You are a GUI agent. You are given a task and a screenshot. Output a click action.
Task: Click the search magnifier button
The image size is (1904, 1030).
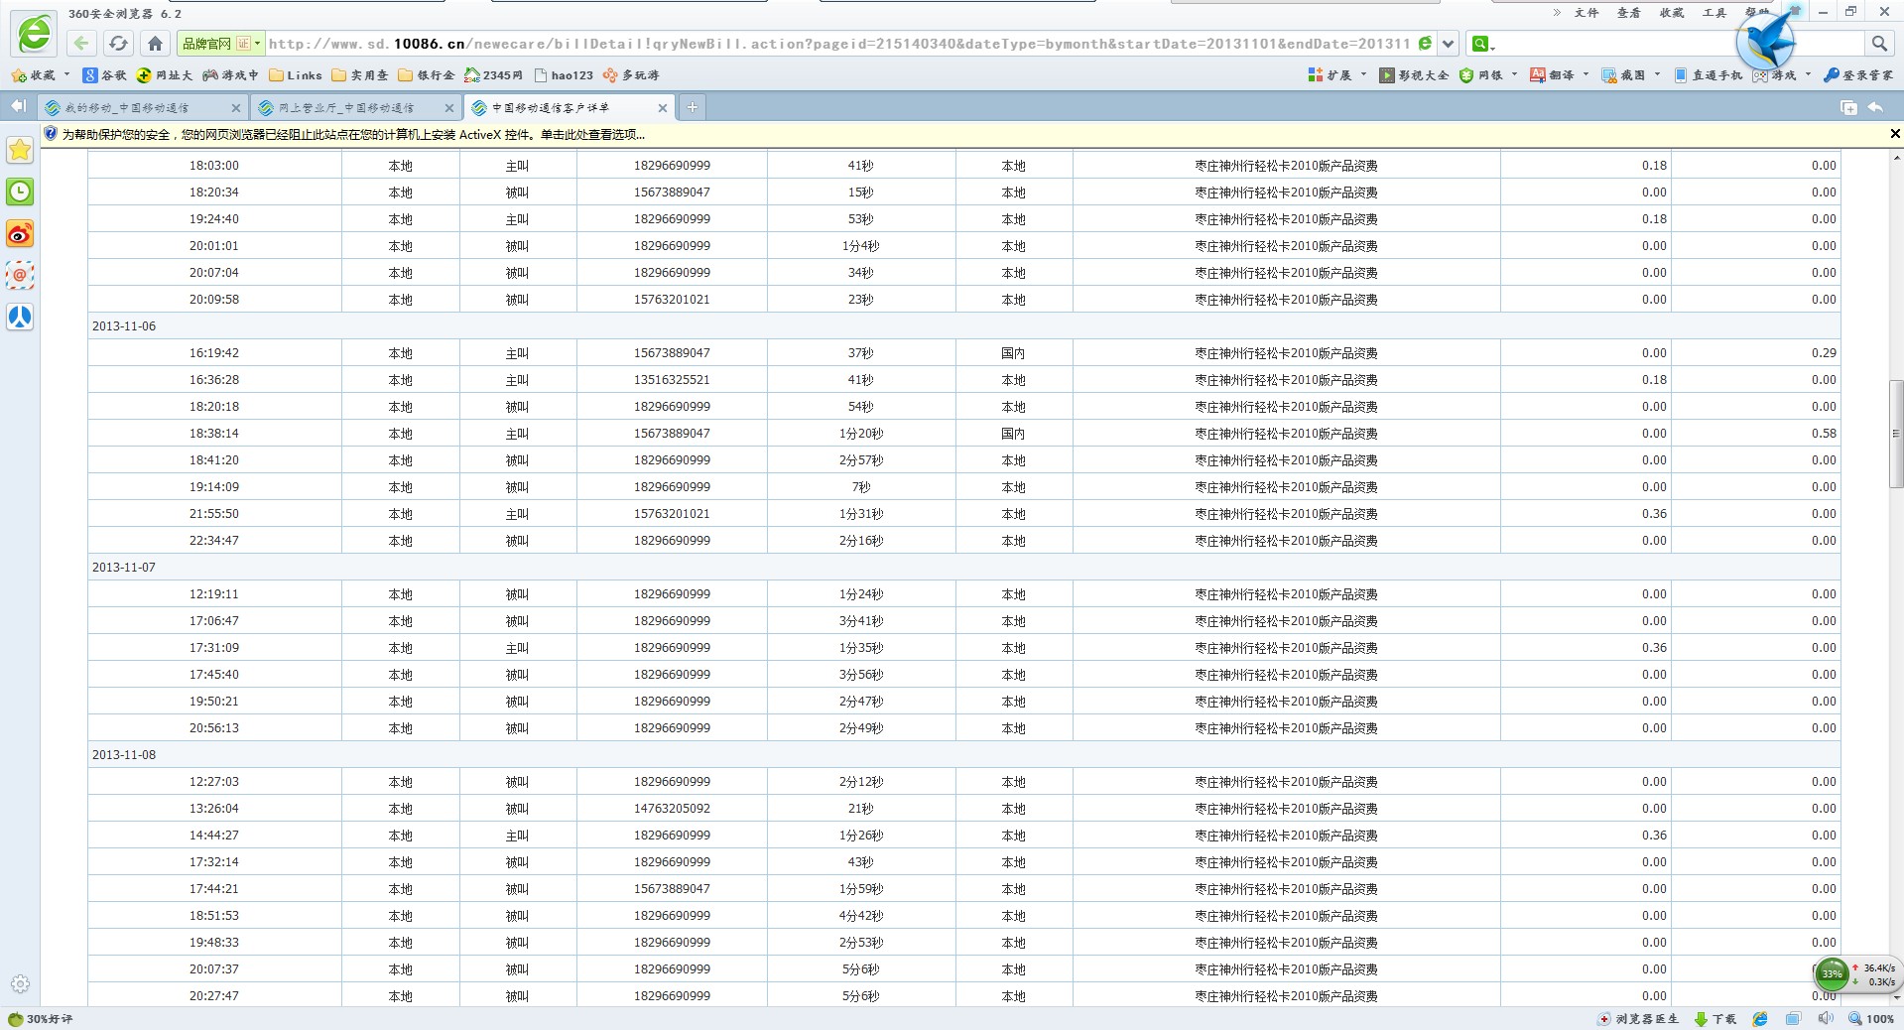coord(1879,44)
